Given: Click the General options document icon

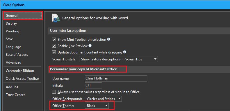Looking at the screenshot, I should coord(56,18).
